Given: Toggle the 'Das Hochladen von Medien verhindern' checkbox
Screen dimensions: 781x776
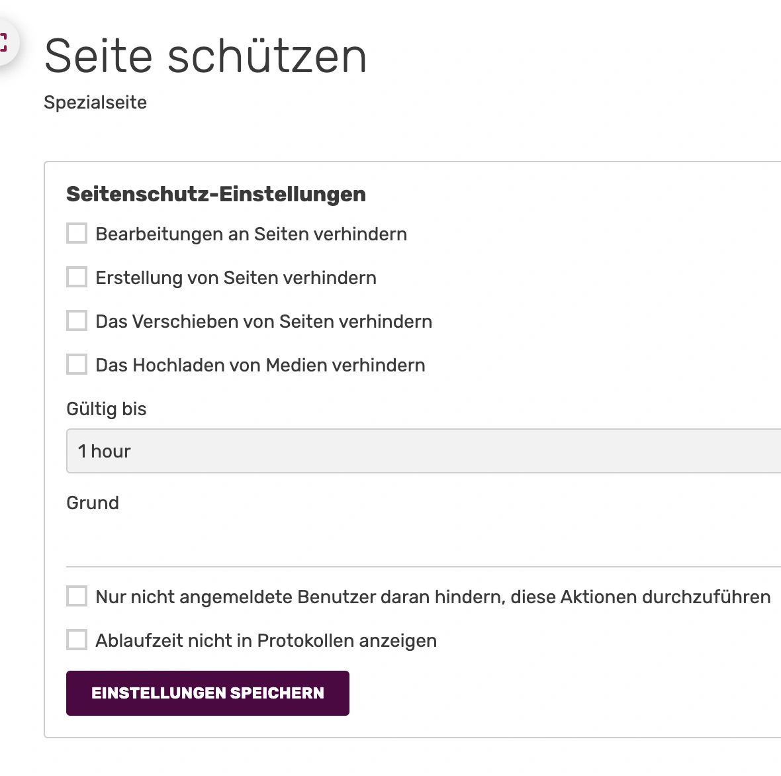Looking at the screenshot, I should point(77,365).
